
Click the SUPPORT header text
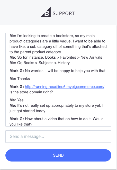[64, 13]
